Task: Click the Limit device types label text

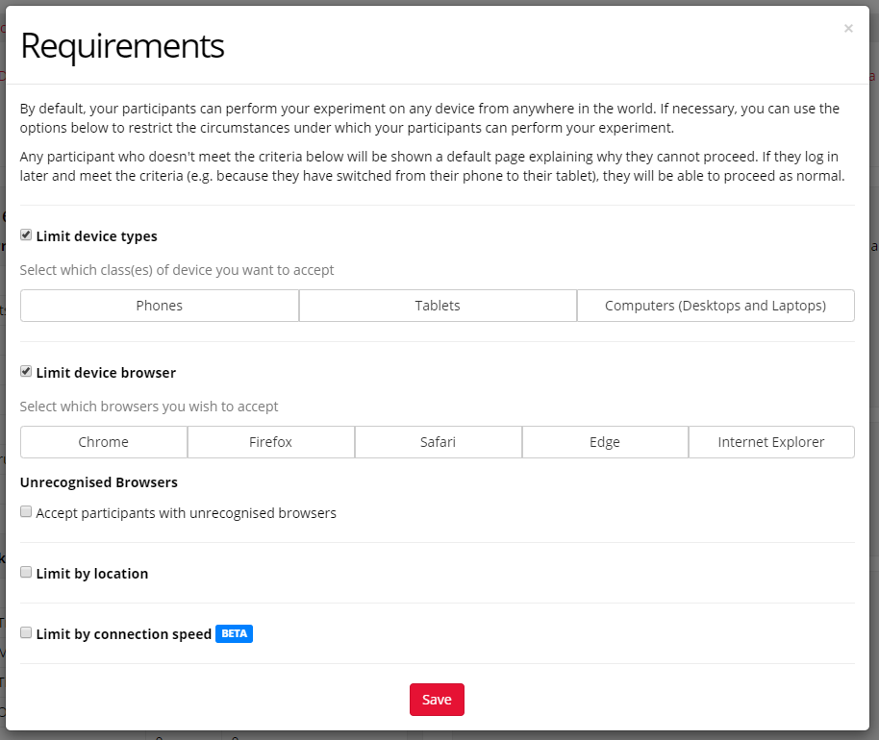Action: 96,235
